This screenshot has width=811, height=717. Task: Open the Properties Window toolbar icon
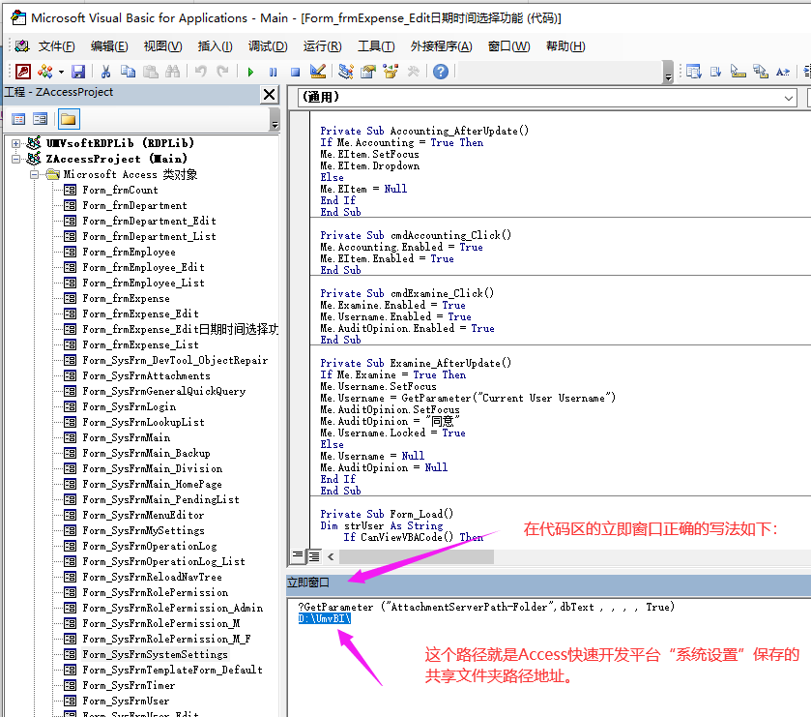point(368,72)
